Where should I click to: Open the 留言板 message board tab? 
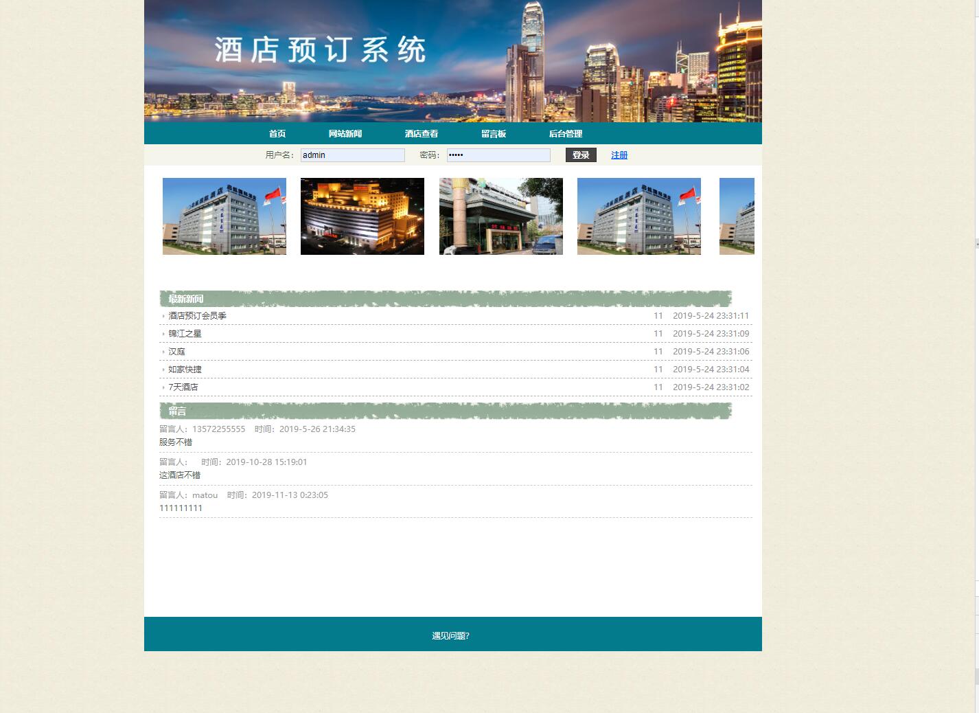(x=494, y=133)
